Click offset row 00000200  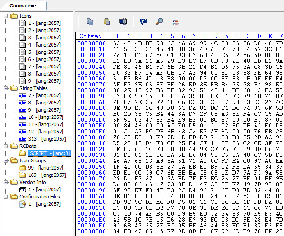92,231
